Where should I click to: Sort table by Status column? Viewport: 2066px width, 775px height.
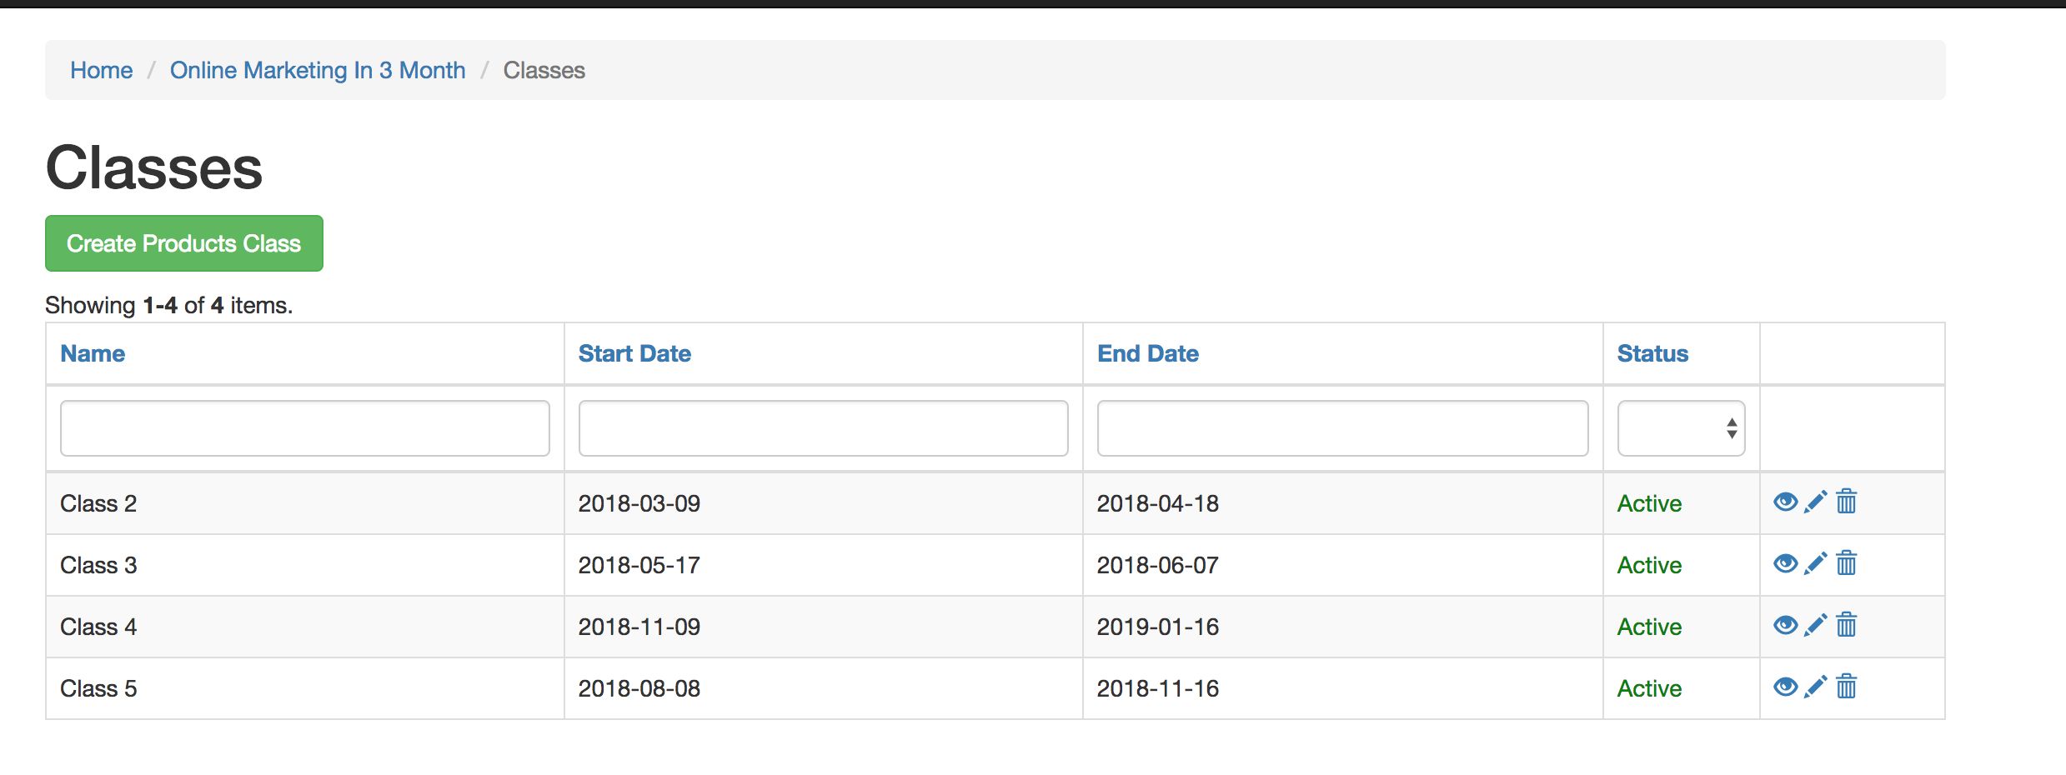coord(1652,353)
